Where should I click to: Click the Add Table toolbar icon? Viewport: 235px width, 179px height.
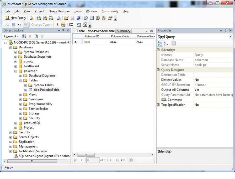coord(79,25)
